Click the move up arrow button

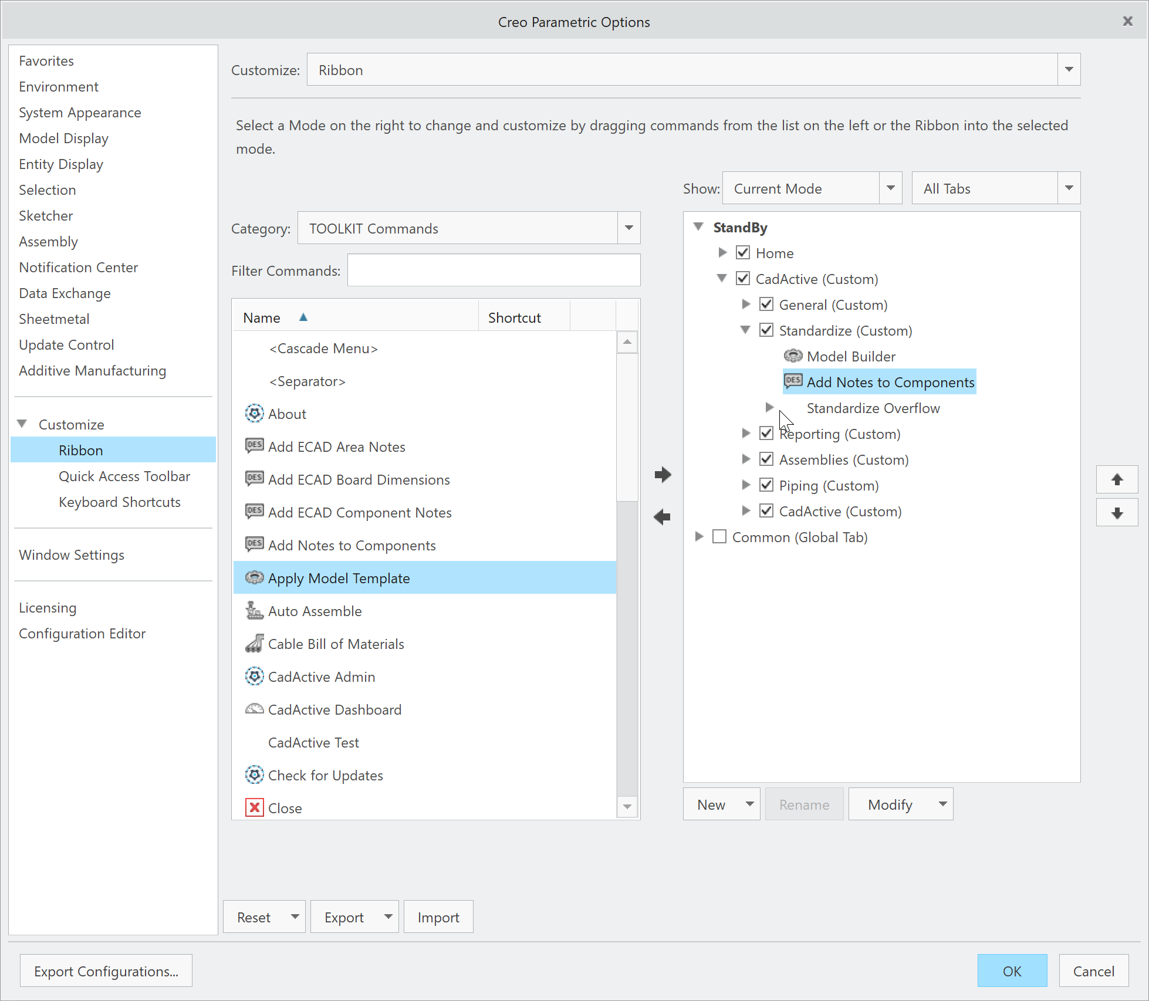pyautogui.click(x=1117, y=479)
